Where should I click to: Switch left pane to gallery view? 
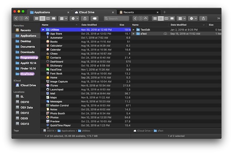click(x=54, y=19)
